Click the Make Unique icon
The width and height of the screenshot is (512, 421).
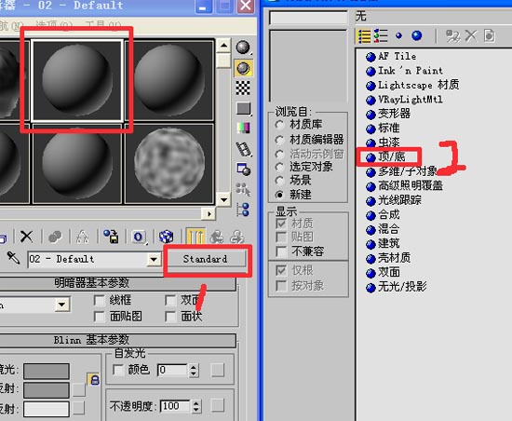click(82, 237)
